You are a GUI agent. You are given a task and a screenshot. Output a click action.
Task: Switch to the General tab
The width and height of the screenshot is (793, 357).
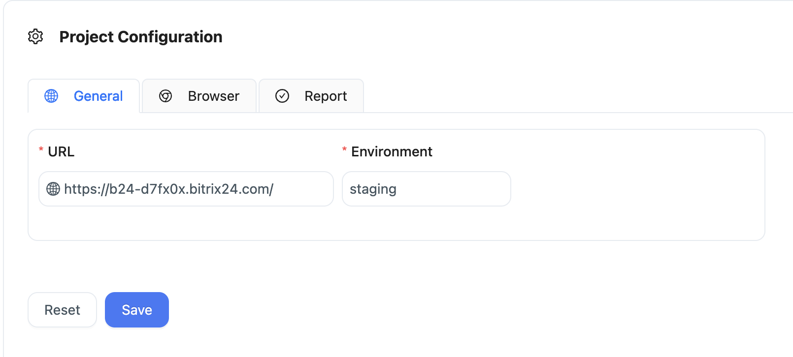(84, 96)
